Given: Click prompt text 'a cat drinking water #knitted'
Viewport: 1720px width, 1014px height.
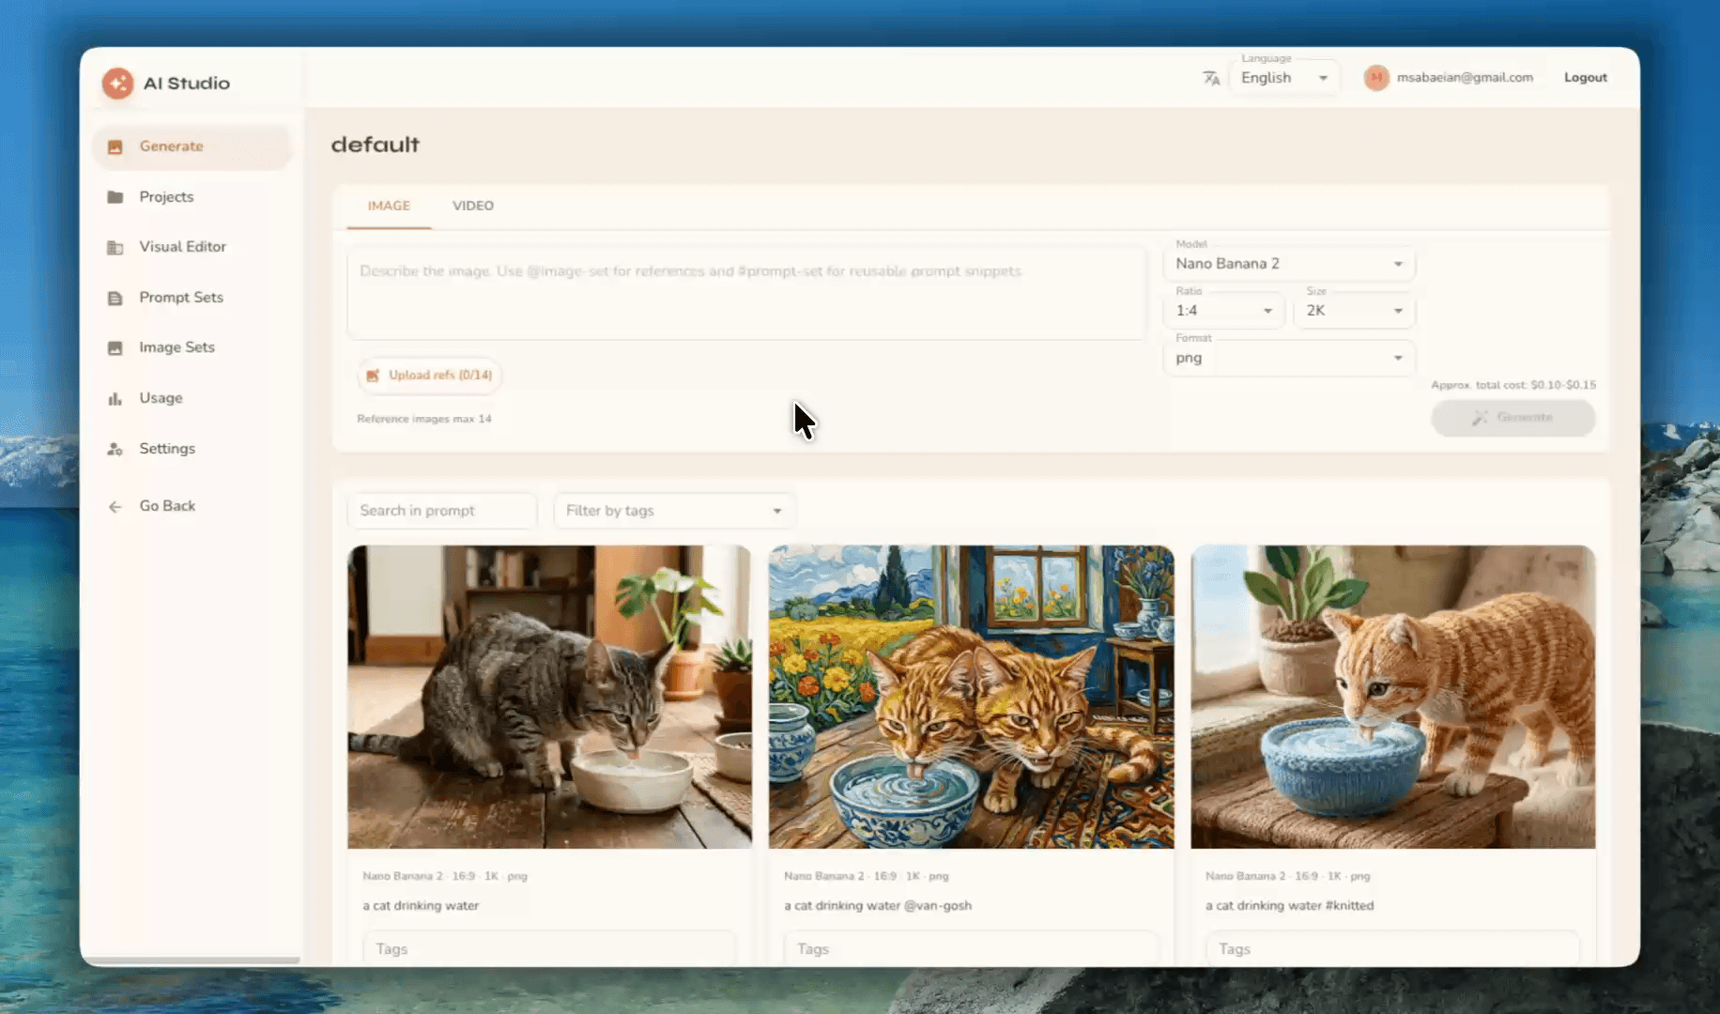Looking at the screenshot, I should pos(1289,906).
